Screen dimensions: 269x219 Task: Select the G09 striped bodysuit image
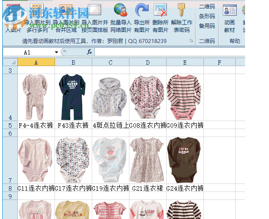(x=184, y=97)
